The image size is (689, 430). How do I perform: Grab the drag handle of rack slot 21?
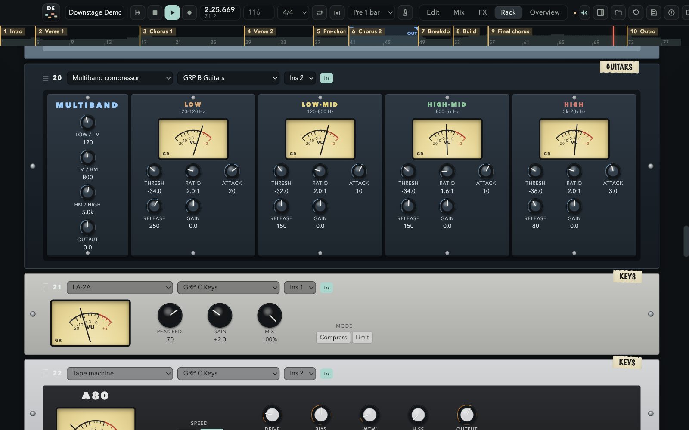(46, 287)
